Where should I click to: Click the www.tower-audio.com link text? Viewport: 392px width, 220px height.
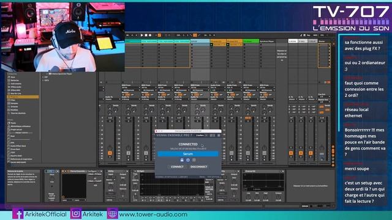coord(153,215)
